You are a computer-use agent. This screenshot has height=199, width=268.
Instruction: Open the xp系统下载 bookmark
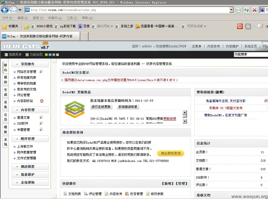(65, 26)
